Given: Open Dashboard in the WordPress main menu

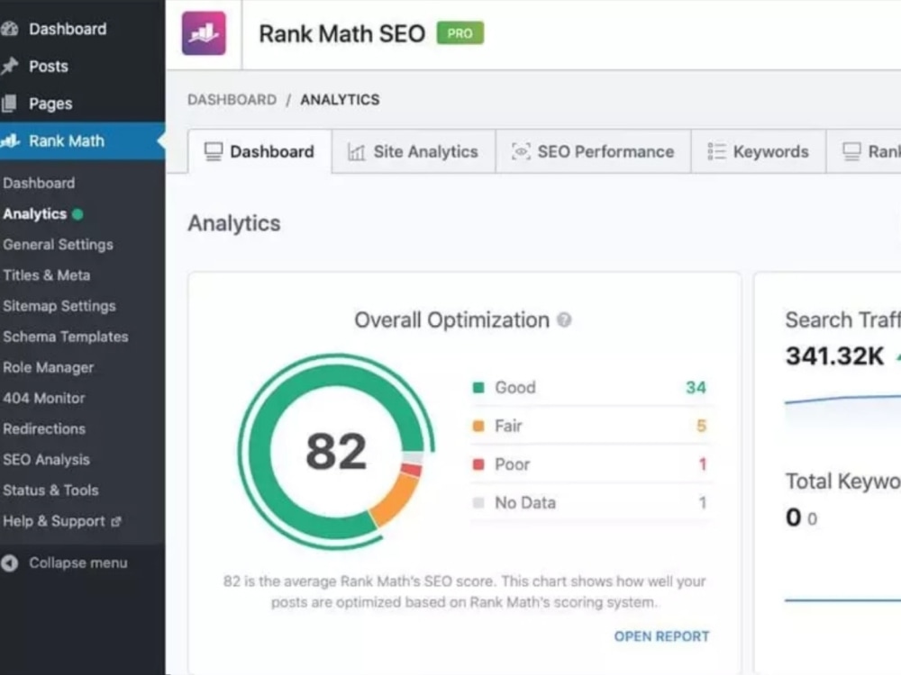Looking at the screenshot, I should click(x=68, y=29).
